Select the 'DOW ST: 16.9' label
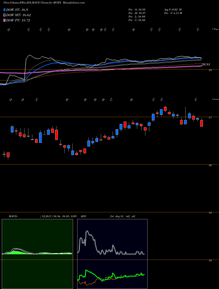The image size is (219, 289). tap(17, 10)
